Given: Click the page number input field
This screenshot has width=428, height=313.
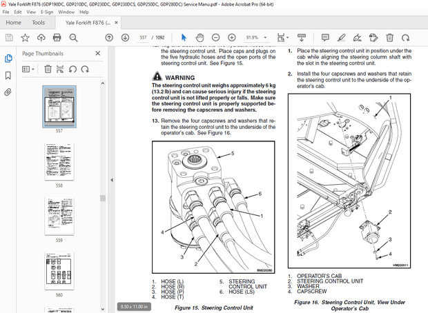Looking at the screenshot, I should pyautogui.click(x=144, y=38).
